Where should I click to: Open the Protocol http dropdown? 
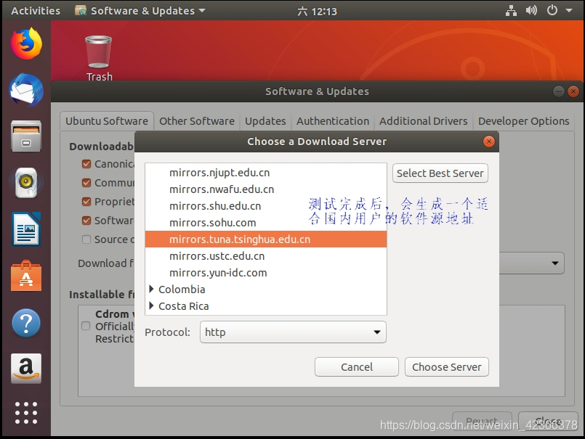(293, 332)
